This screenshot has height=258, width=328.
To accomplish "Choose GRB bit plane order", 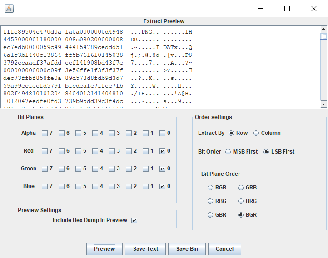I will click(x=241, y=188).
